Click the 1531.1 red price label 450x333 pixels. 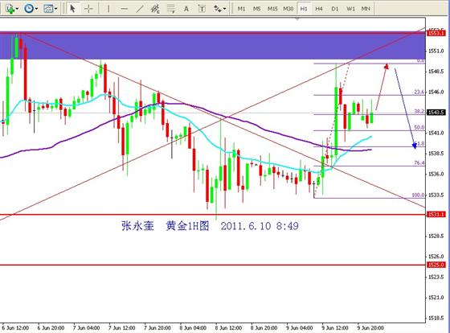[x=436, y=214]
